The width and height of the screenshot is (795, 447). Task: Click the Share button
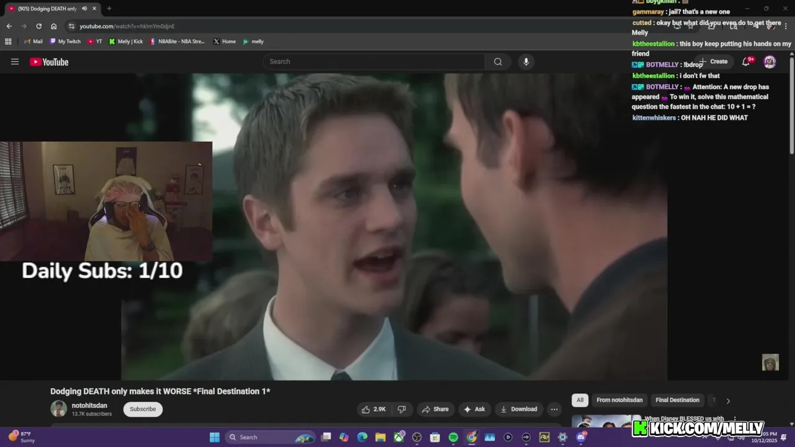pos(435,409)
